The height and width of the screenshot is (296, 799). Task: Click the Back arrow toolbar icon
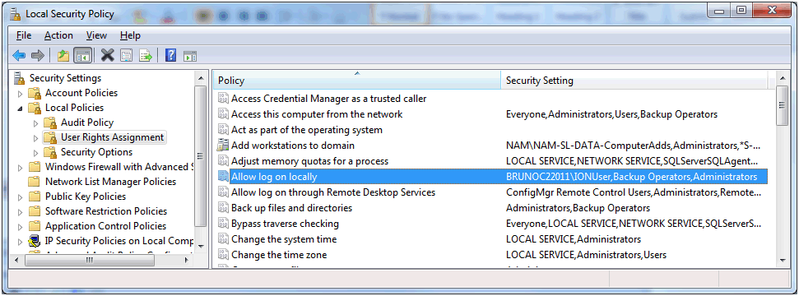[x=19, y=55]
